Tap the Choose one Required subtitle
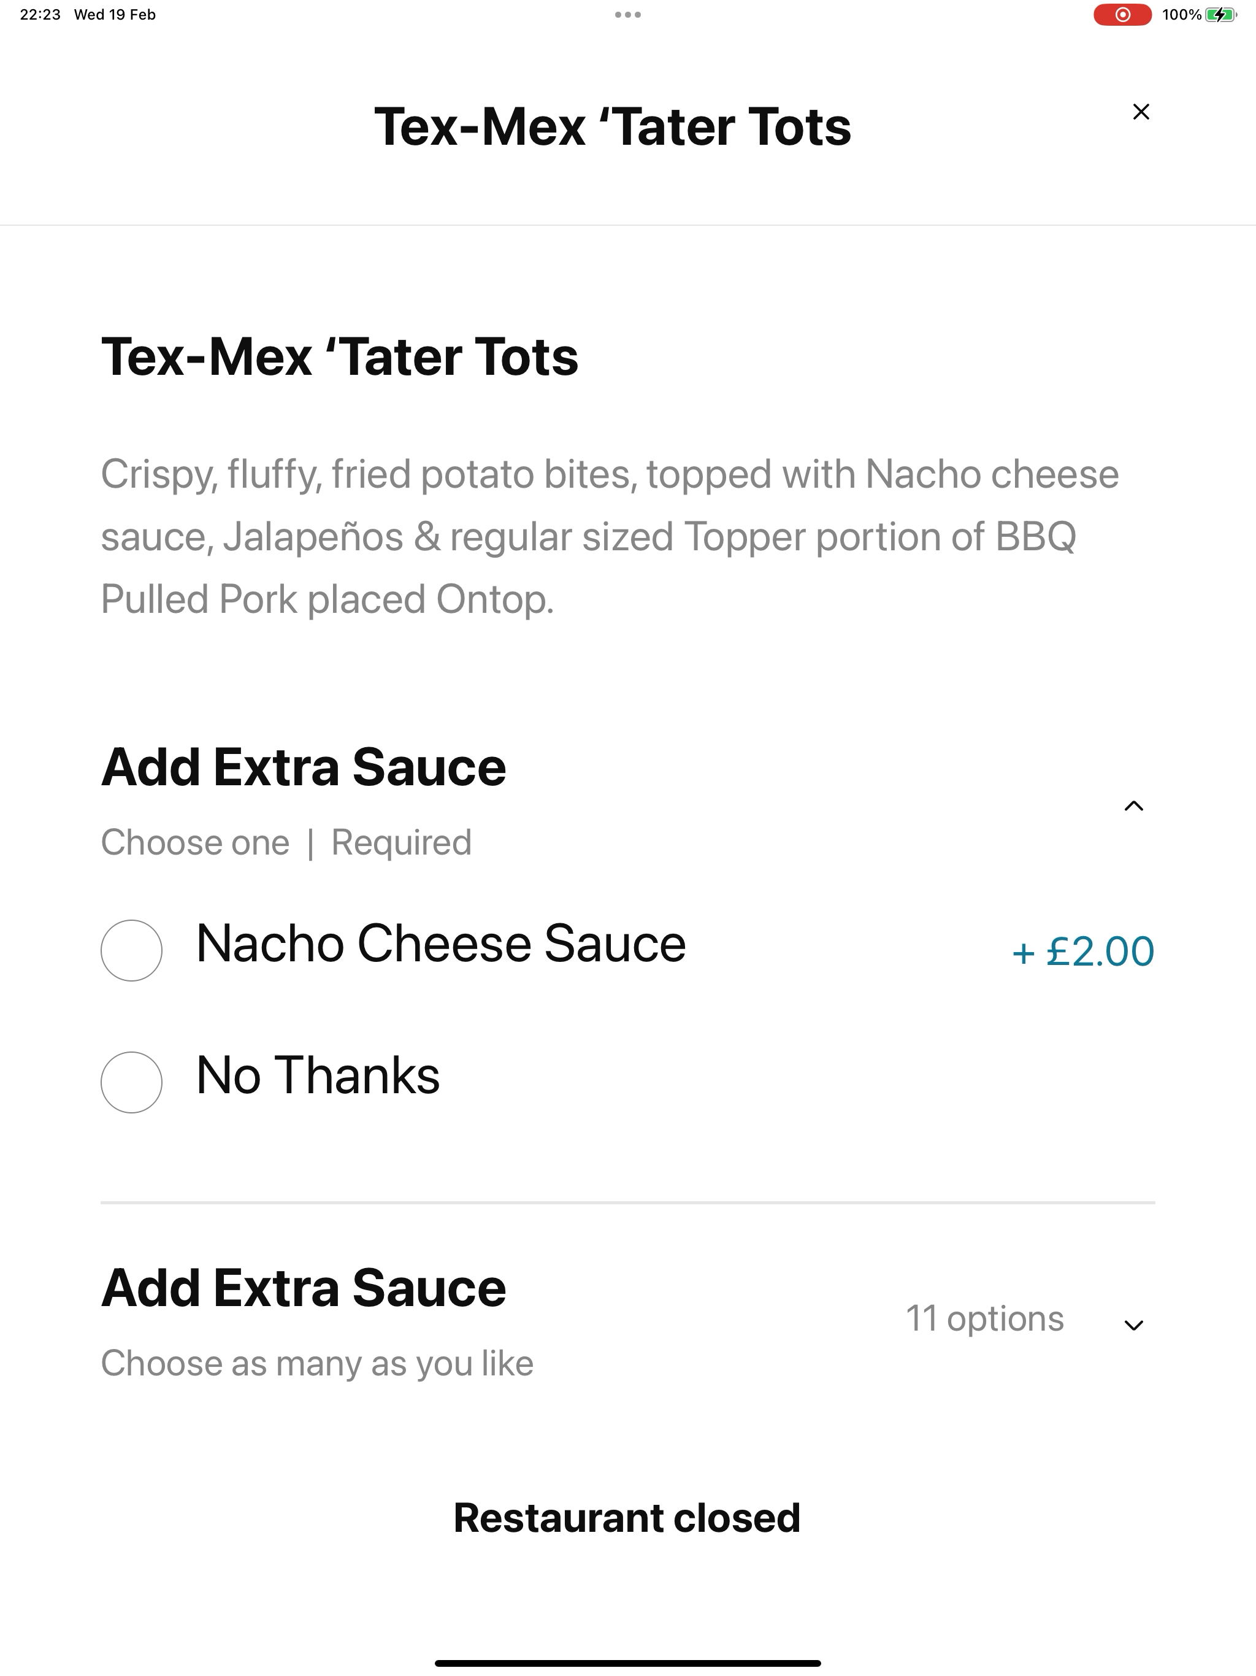This screenshot has height=1676, width=1256. pos(286,842)
